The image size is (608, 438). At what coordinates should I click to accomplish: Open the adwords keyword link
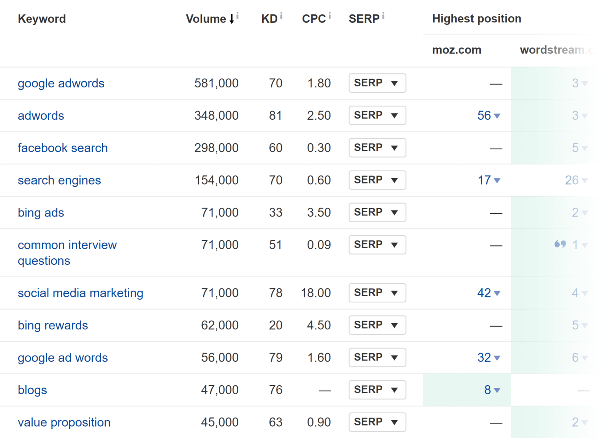click(x=41, y=115)
